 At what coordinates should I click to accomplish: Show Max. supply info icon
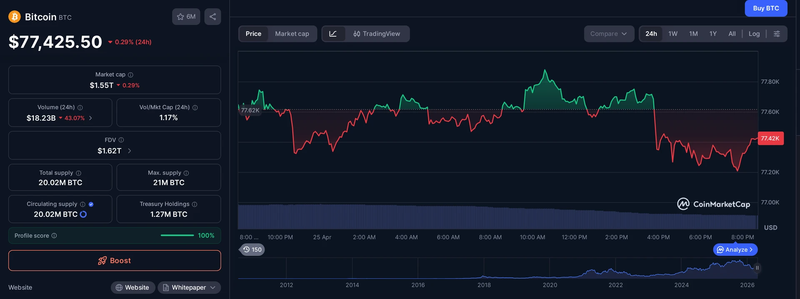(x=186, y=173)
